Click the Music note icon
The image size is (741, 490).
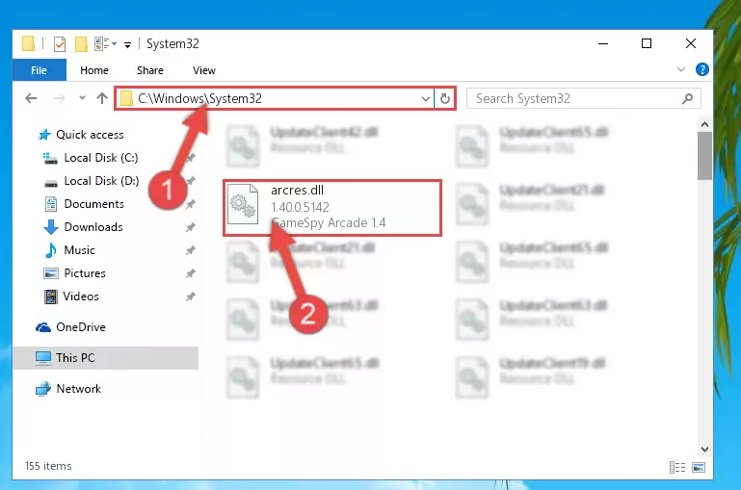tap(50, 250)
